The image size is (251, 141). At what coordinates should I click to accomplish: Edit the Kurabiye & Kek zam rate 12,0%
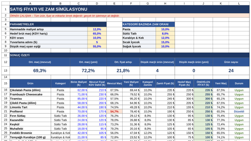165,38
